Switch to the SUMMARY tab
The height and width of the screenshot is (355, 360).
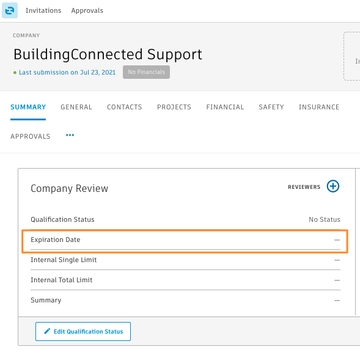28,107
